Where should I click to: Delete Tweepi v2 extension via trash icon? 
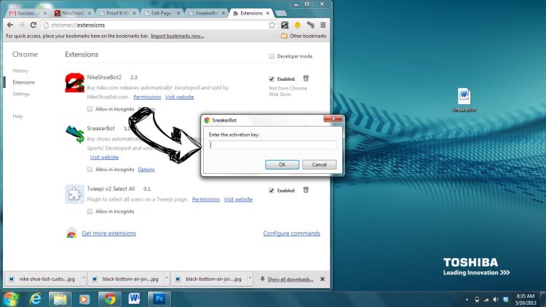click(x=306, y=190)
